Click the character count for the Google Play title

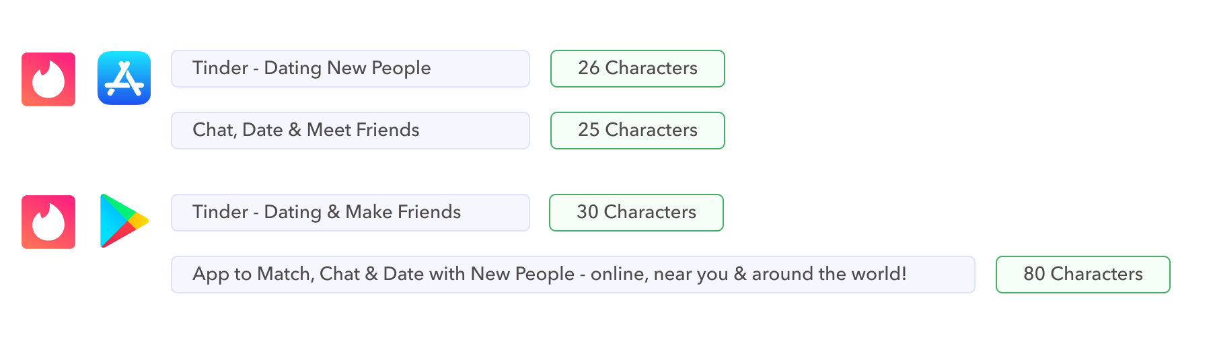[636, 213]
